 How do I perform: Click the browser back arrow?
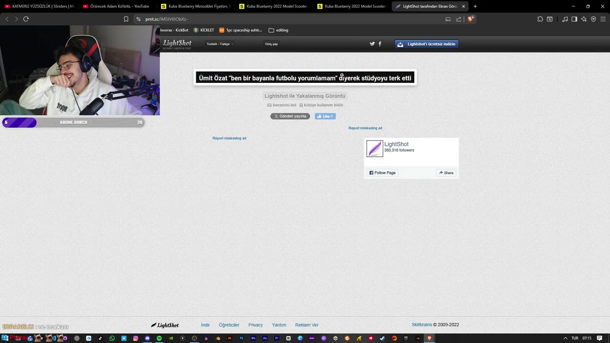[x=7, y=19]
